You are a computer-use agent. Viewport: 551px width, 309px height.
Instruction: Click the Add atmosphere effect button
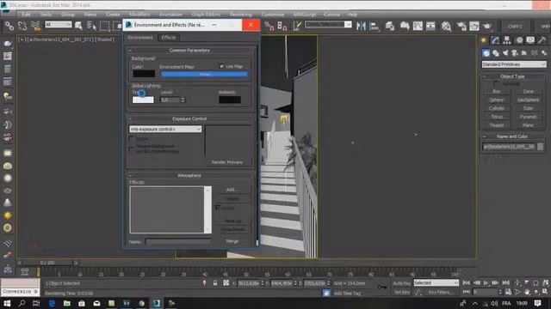pos(232,189)
